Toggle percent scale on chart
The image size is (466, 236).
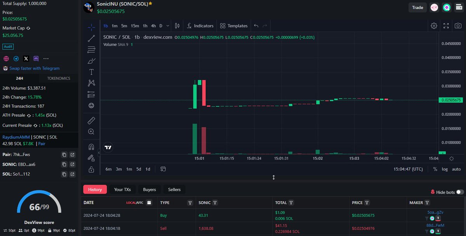pyautogui.click(x=435, y=169)
